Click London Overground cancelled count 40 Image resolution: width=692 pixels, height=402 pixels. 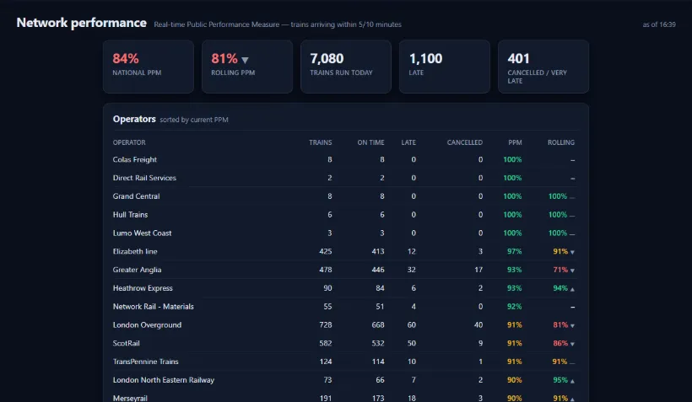(x=478, y=324)
